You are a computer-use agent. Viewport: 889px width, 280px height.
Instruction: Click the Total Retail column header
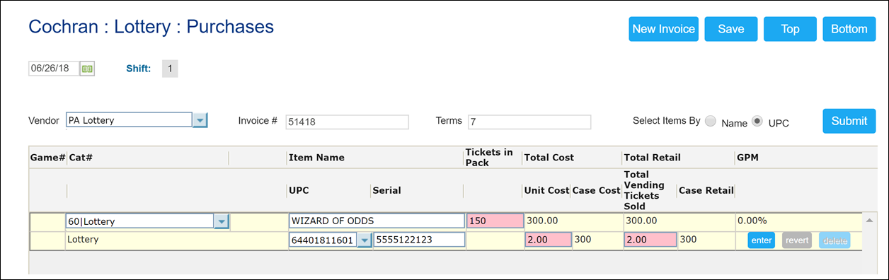651,158
